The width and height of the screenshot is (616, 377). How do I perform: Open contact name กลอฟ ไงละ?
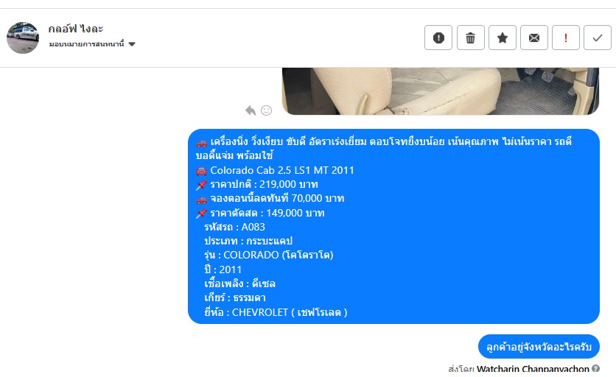[75, 29]
